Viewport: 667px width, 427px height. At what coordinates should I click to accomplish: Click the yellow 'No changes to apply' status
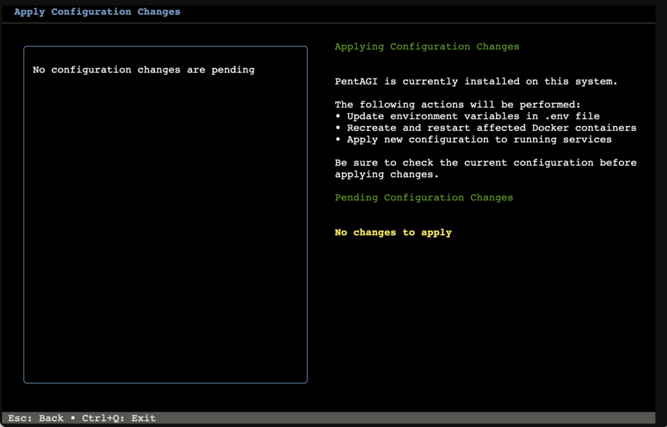393,233
